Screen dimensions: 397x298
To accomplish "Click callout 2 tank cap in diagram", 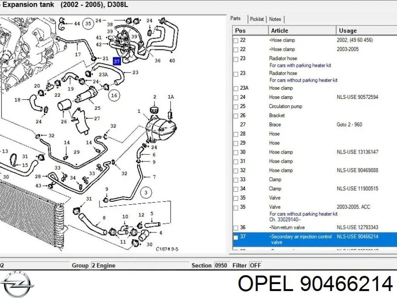I will pyautogui.click(x=155, y=97).
